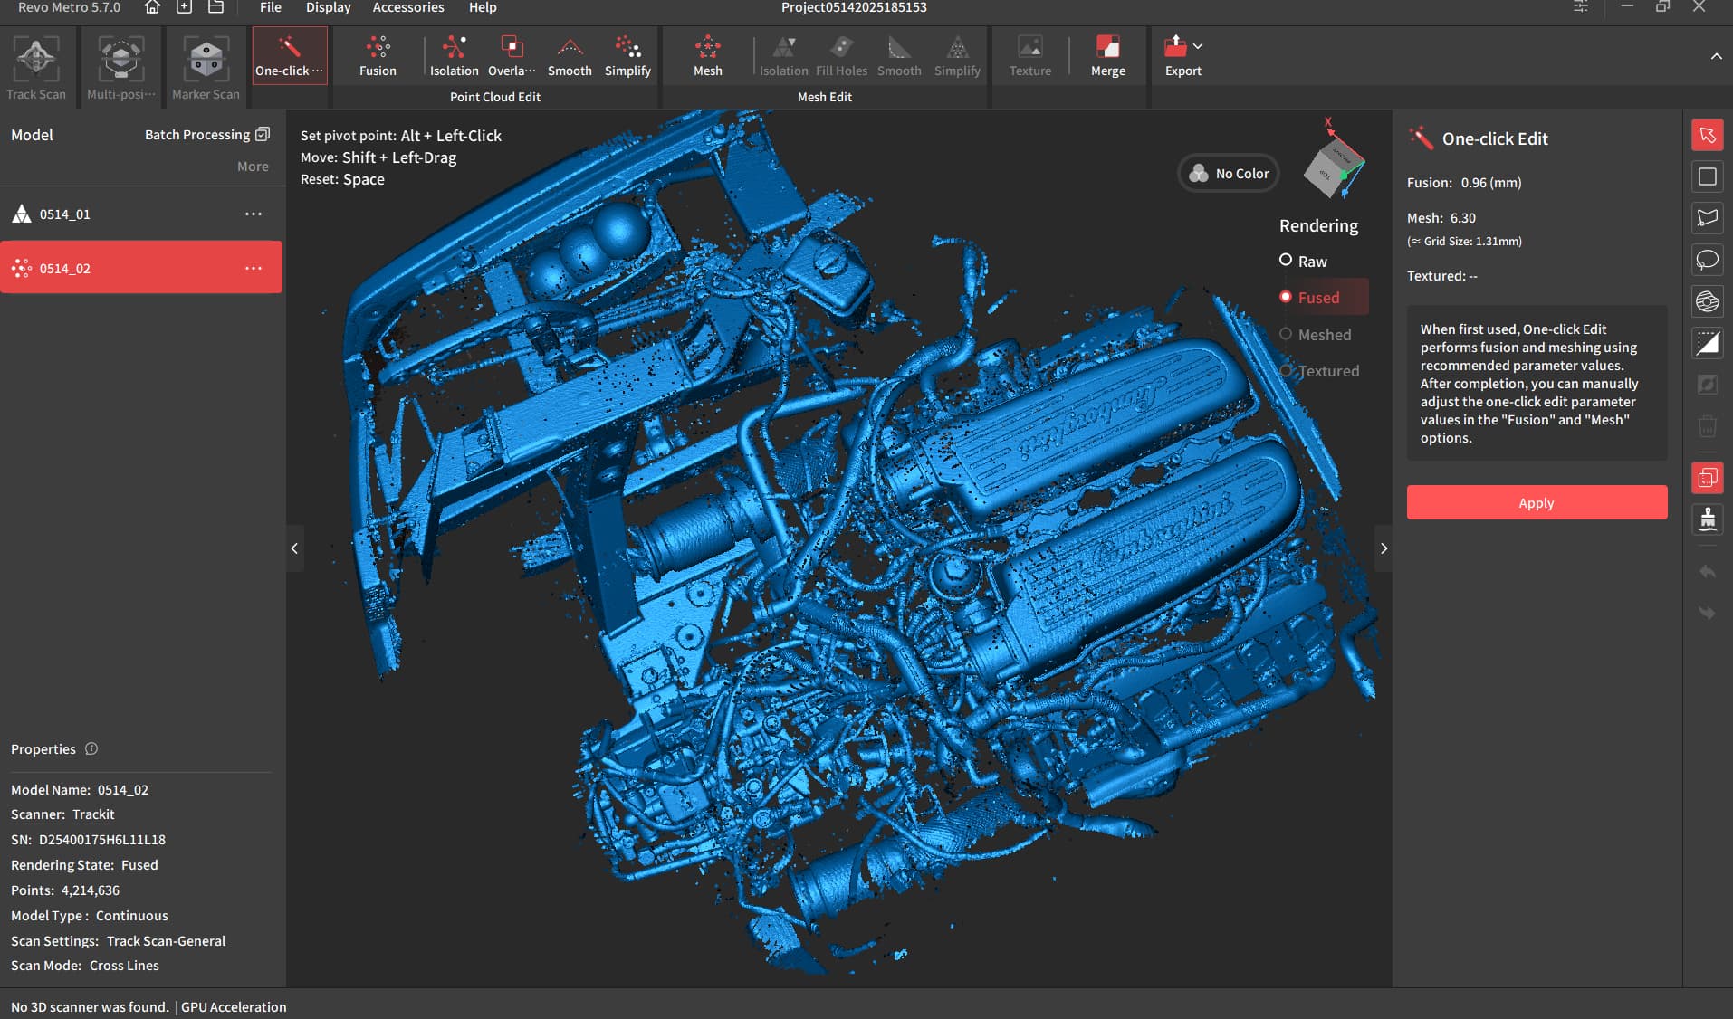1733x1019 pixels.
Task: Select model 0514_01 in list
Action: tap(140, 214)
